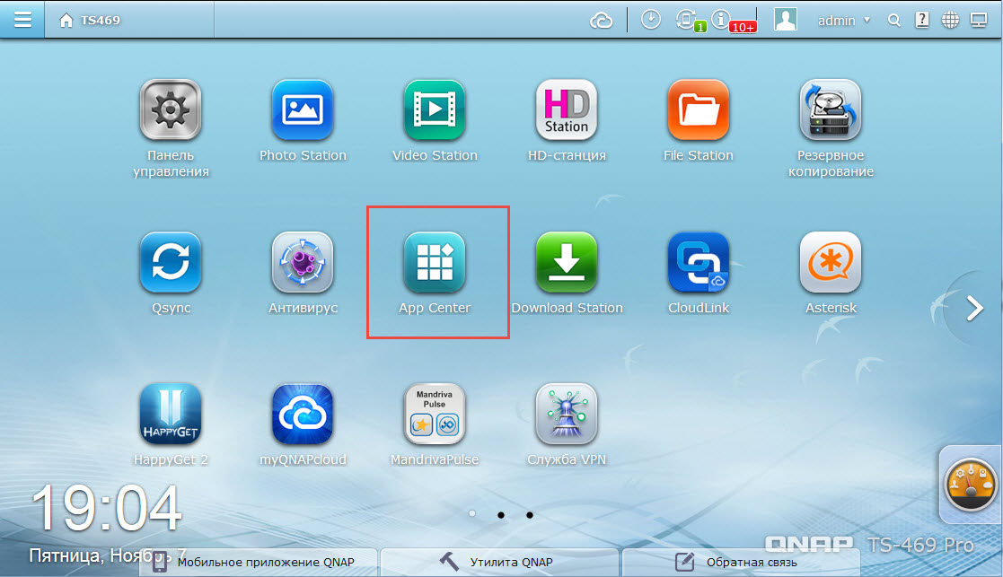Viewport: 1003px width, 577px height.
Task: Launch the HD-станция app
Action: tap(566, 109)
